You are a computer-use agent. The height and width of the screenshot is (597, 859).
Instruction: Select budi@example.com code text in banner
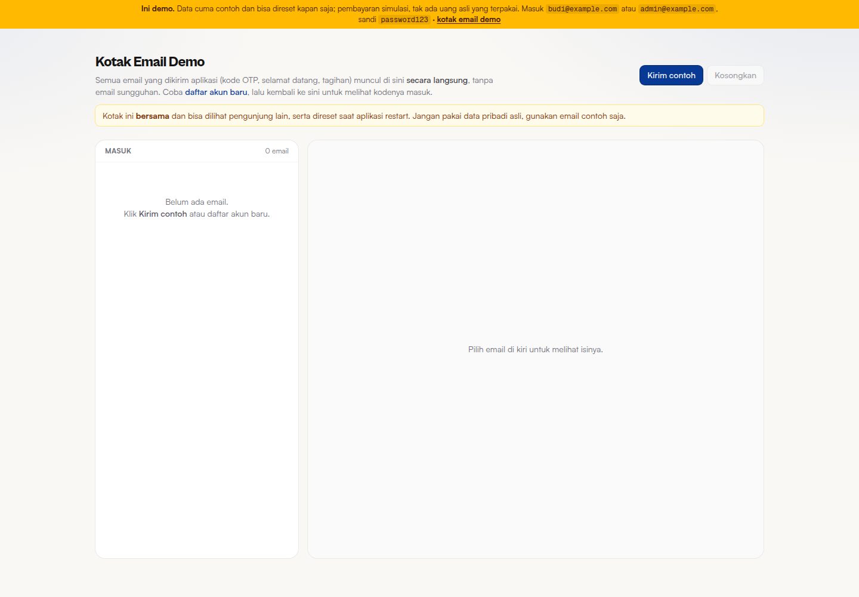[582, 9]
